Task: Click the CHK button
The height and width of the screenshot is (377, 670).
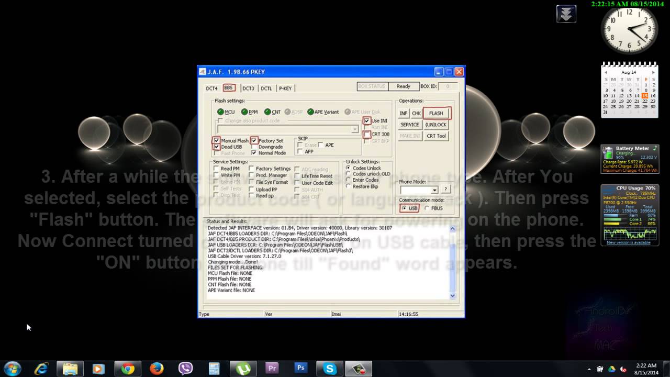Action: coord(416,113)
